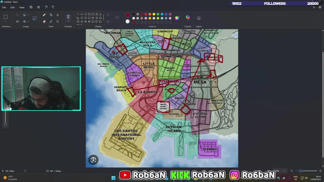Pick the Rounded rectangle shape
Screen dimensions: 324x182
(x=93, y=14)
